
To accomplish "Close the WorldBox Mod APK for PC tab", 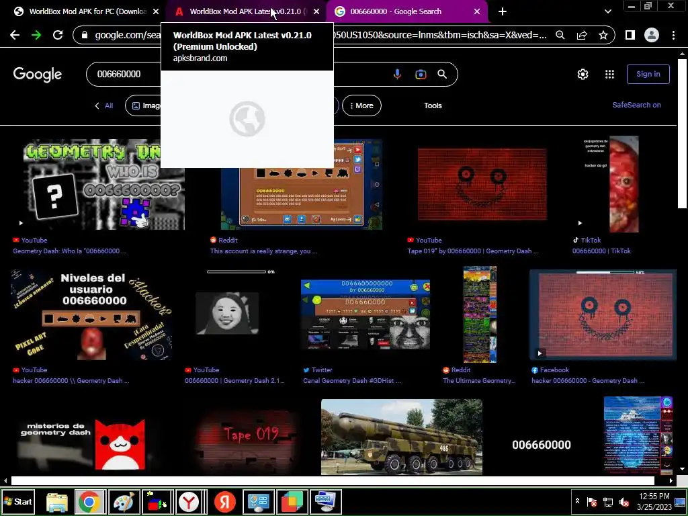I will coord(156,11).
